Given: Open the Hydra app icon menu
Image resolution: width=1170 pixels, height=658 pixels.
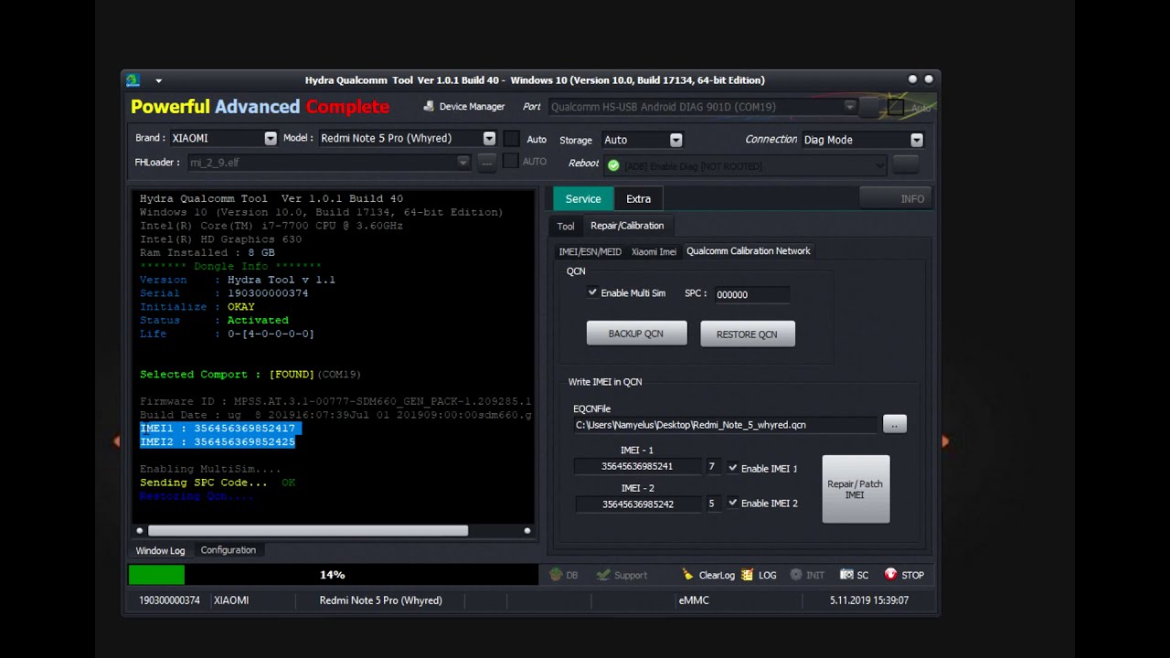Looking at the screenshot, I should pos(133,80).
